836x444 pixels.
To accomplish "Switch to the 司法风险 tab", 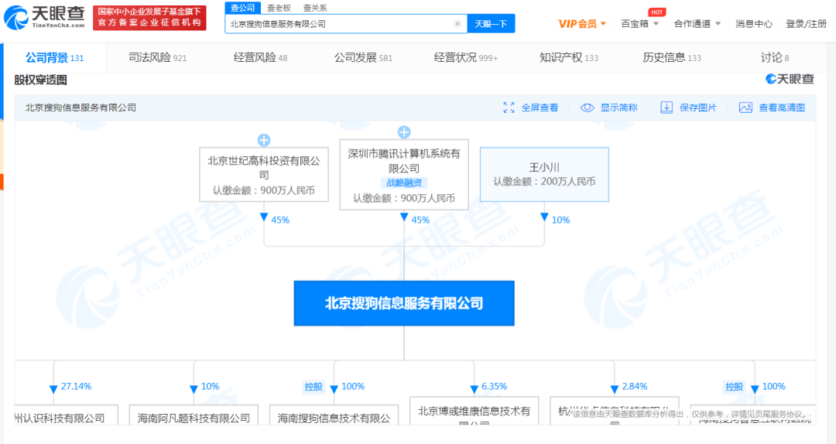I will (x=158, y=57).
